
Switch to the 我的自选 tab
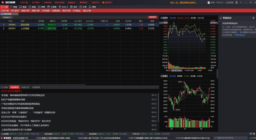tap(9, 14)
